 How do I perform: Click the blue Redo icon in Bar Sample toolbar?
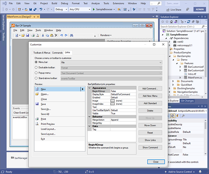click(x=66, y=35)
